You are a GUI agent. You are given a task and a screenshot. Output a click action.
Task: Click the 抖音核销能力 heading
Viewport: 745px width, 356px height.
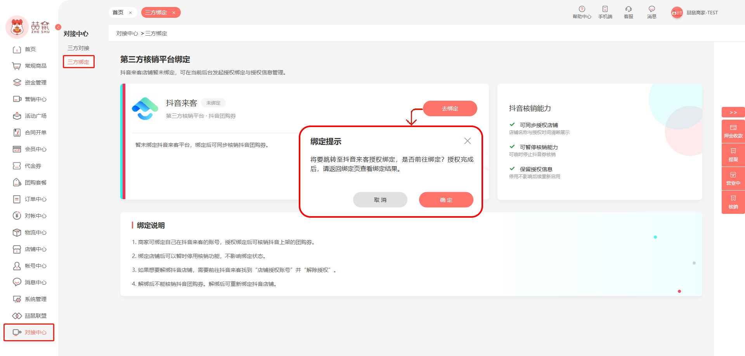530,108
